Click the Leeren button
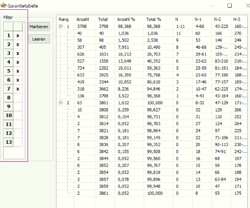 [x=39, y=39]
